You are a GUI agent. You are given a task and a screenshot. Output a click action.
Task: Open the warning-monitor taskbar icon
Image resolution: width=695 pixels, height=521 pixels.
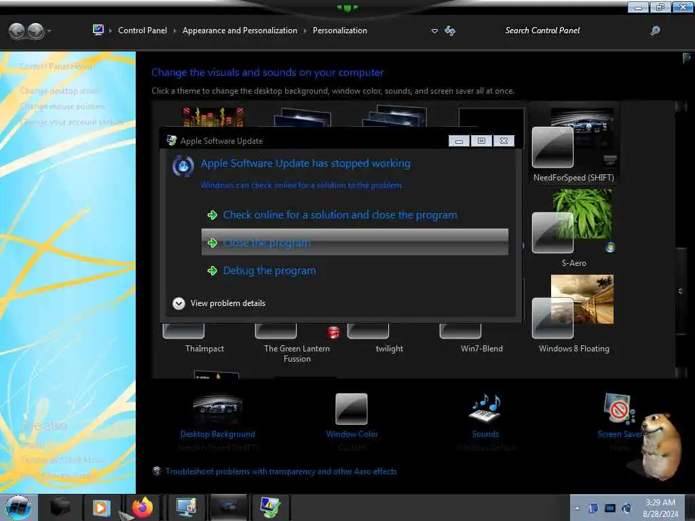270,507
